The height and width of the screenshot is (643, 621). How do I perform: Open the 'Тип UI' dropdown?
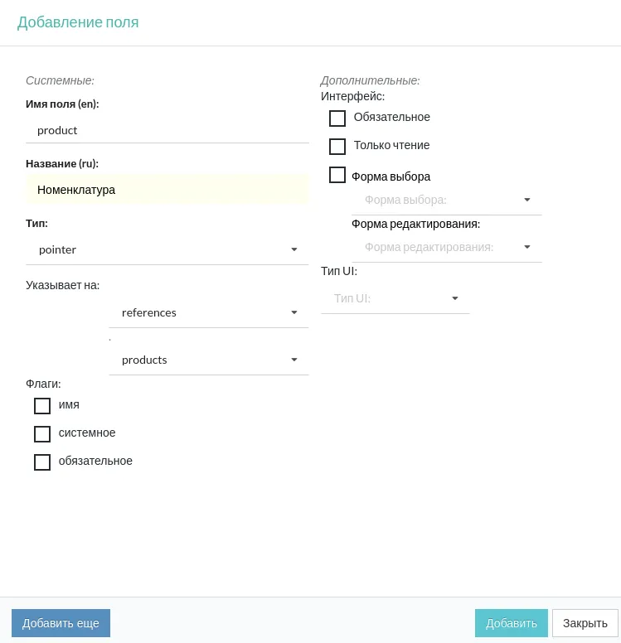[x=395, y=298]
